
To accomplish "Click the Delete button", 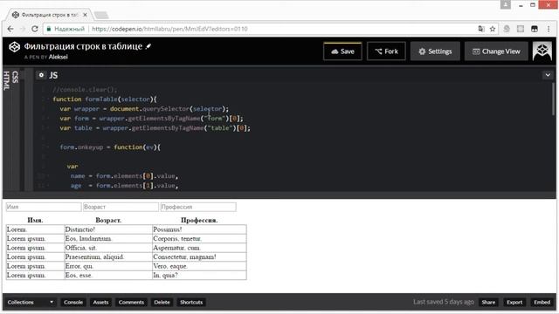I will [162, 303].
